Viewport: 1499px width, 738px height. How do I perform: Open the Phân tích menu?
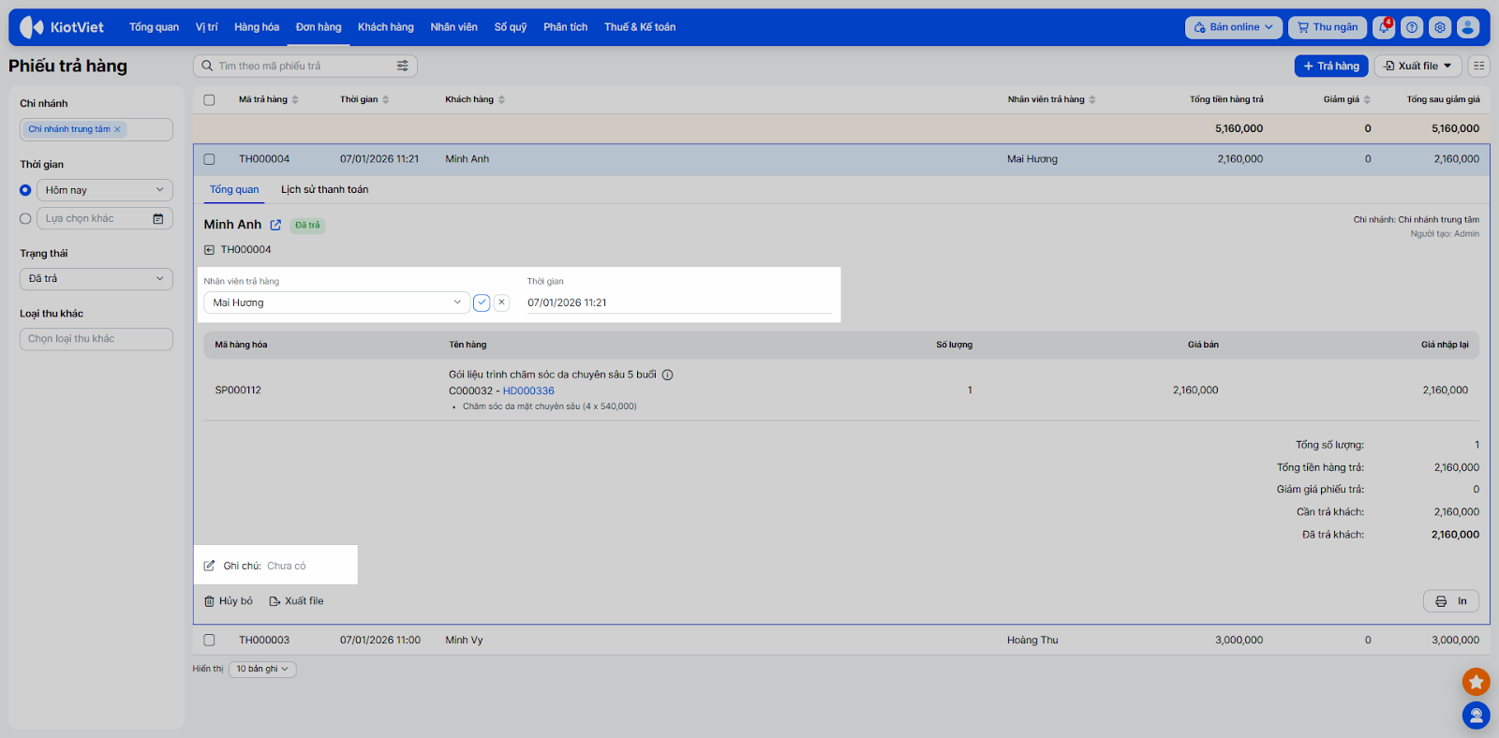pyautogui.click(x=566, y=27)
